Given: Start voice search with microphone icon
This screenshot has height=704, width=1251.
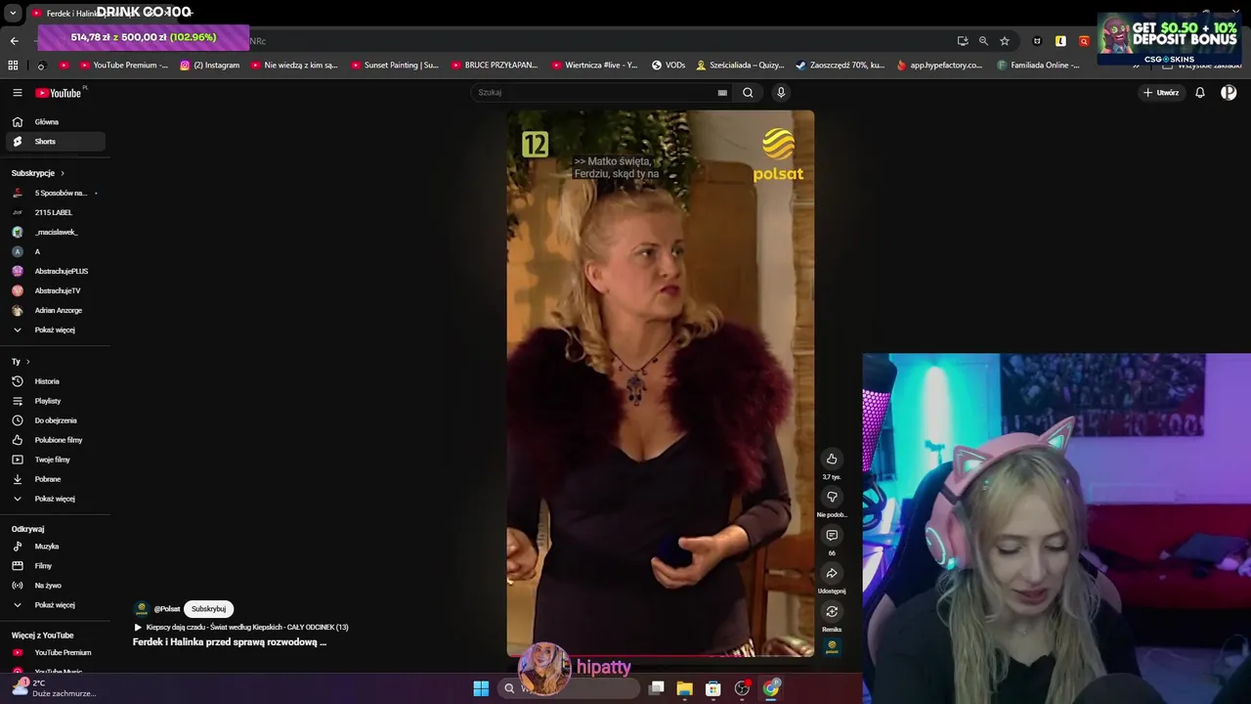Looking at the screenshot, I should click(780, 93).
